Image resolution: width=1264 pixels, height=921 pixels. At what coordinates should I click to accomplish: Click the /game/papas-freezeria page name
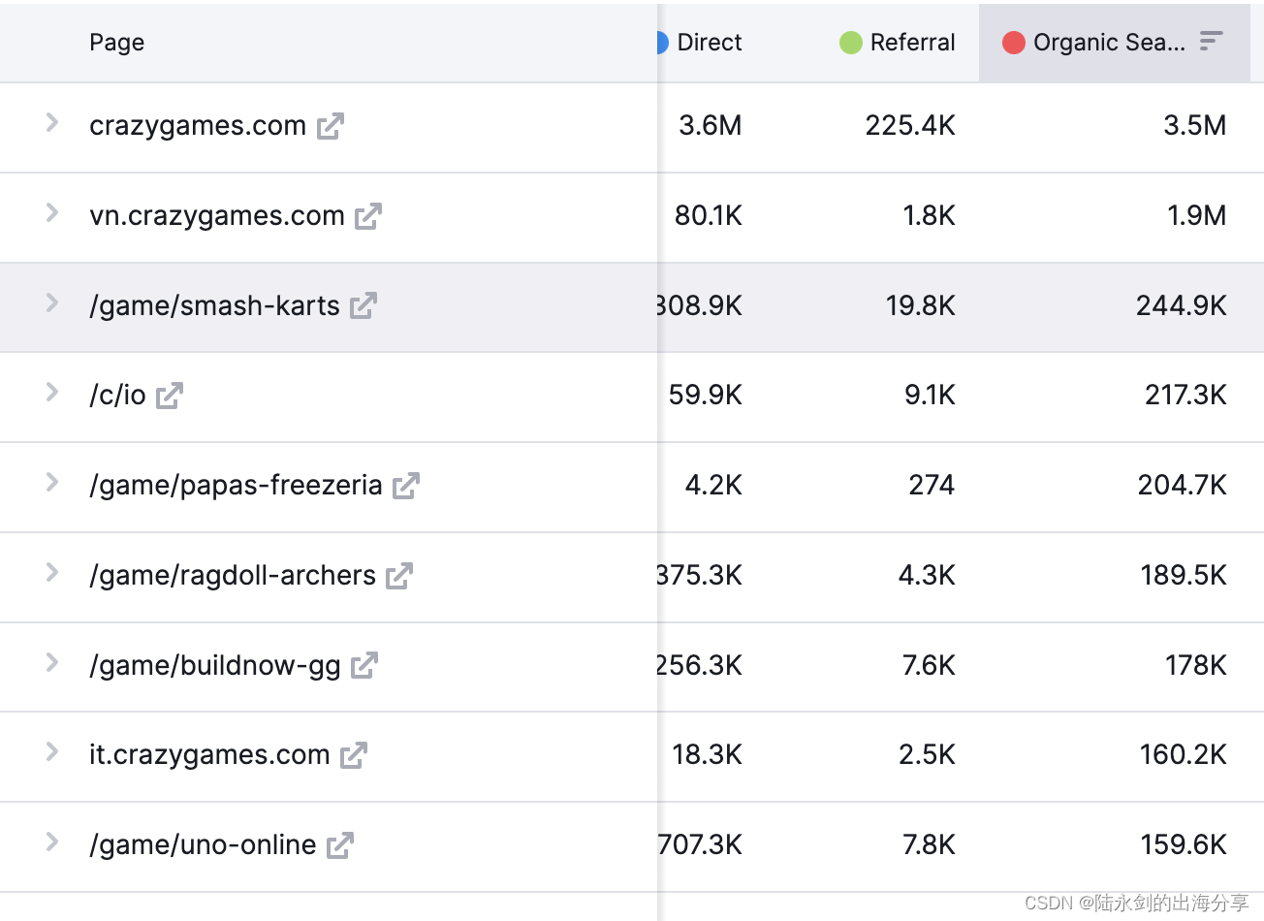236,486
